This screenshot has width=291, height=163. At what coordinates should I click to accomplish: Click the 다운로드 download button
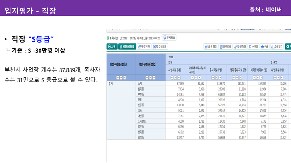[x=277, y=47]
